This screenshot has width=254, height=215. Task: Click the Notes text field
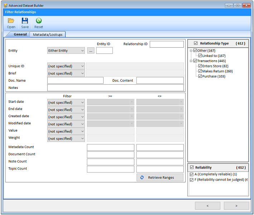(x=115, y=88)
